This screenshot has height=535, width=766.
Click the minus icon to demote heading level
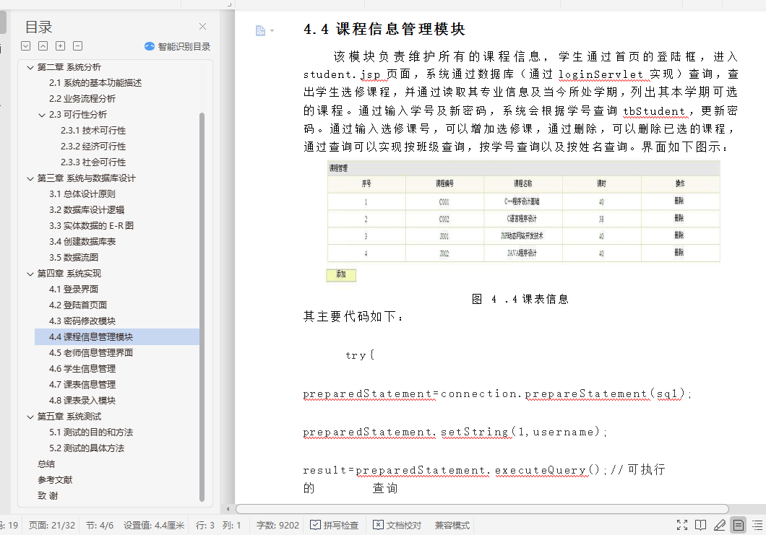coord(77,46)
